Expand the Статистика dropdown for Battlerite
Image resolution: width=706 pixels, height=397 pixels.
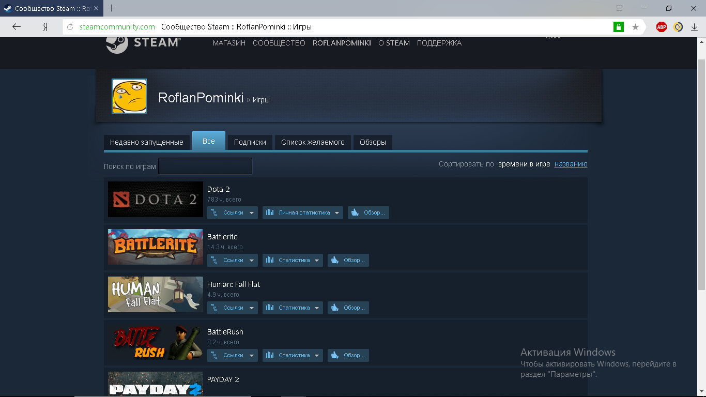click(293, 260)
